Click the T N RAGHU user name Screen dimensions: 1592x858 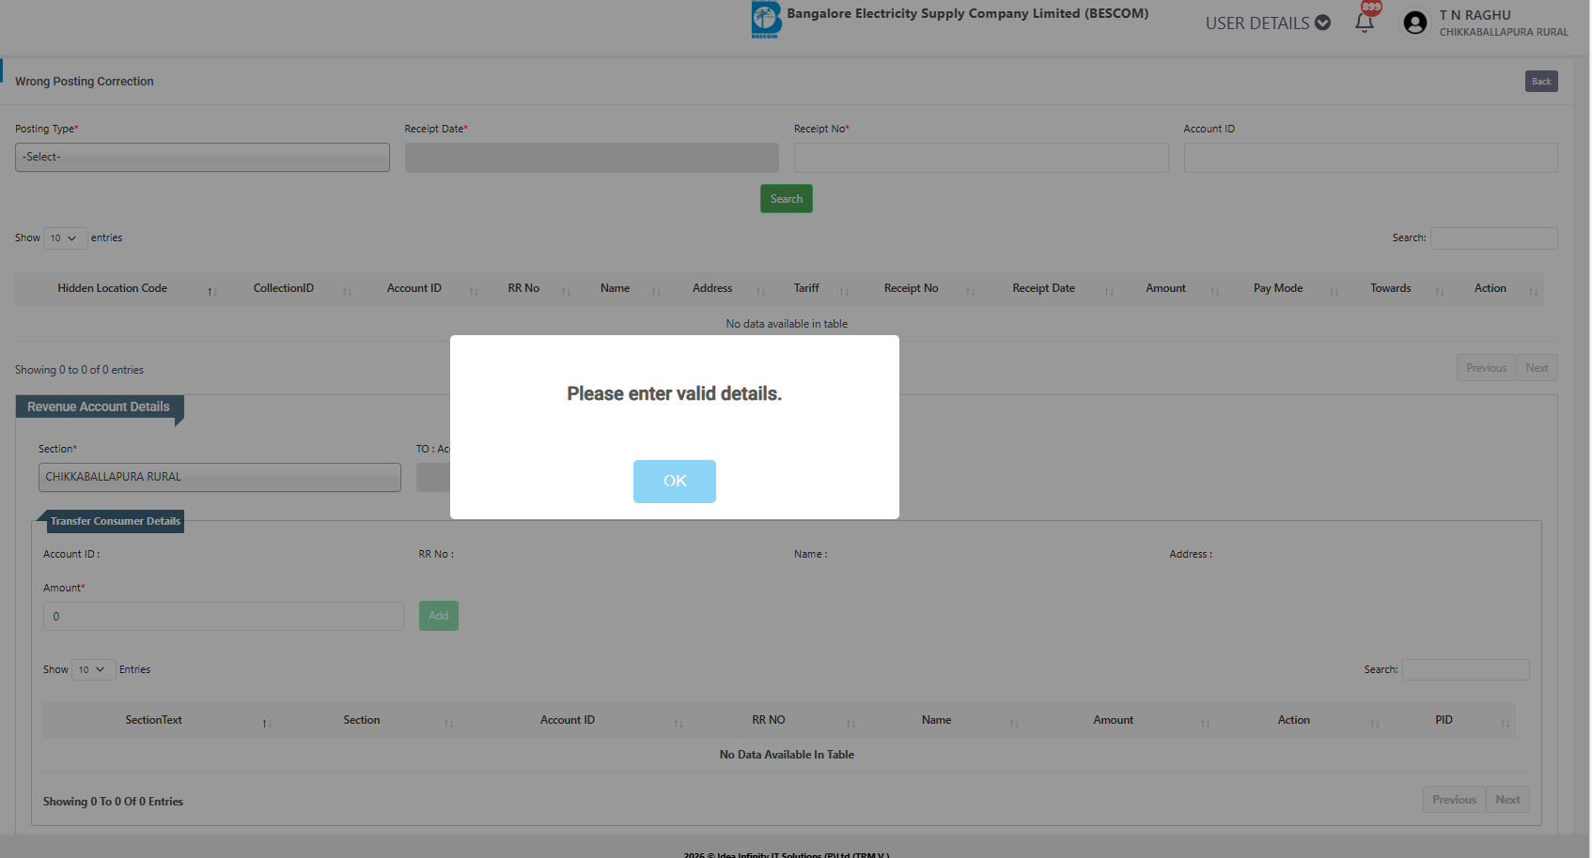pyautogui.click(x=1475, y=15)
